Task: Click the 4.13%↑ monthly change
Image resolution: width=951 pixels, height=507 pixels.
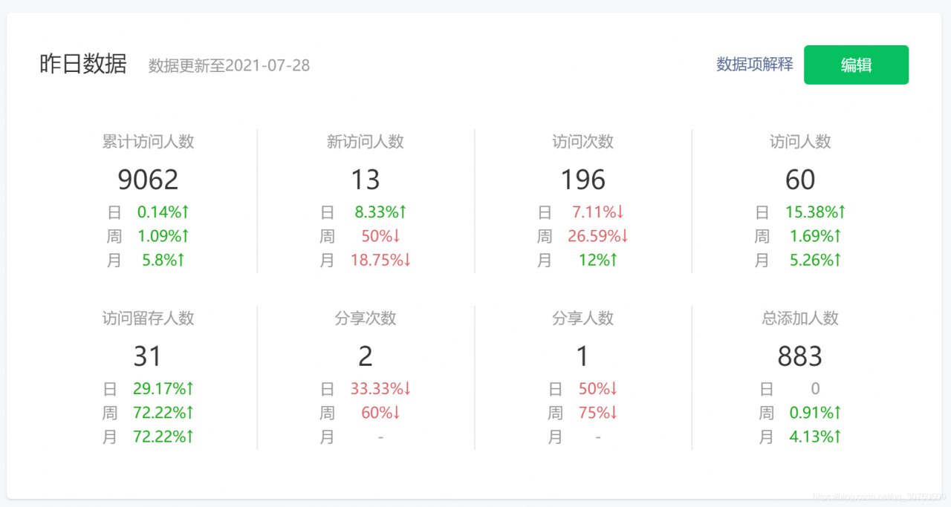Action: (x=816, y=437)
